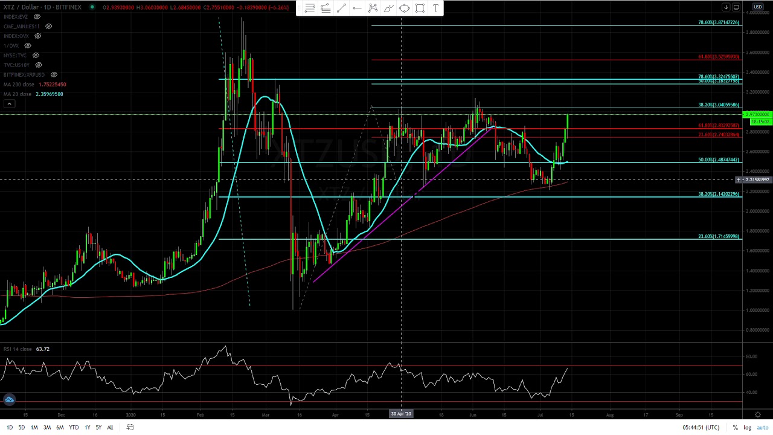The image size is (773, 435).
Task: Click the BITFINEX:XRPUSD legend label
Action: click(24, 75)
